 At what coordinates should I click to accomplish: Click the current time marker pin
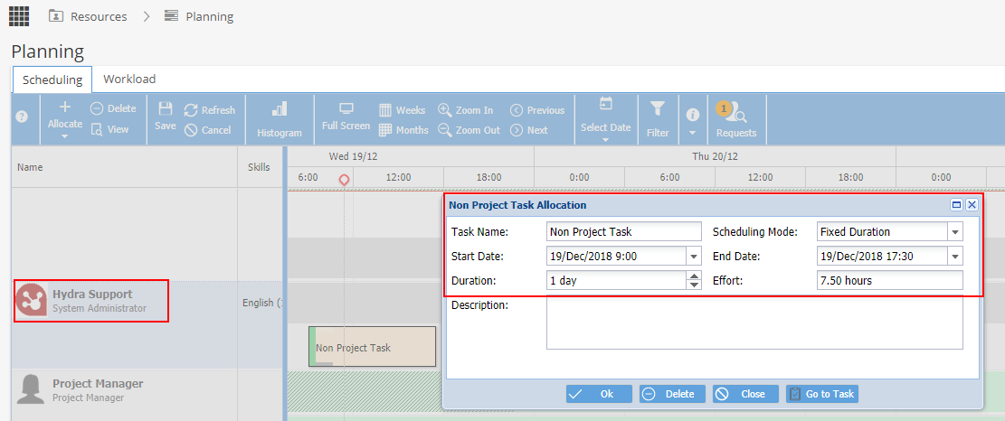tap(344, 181)
